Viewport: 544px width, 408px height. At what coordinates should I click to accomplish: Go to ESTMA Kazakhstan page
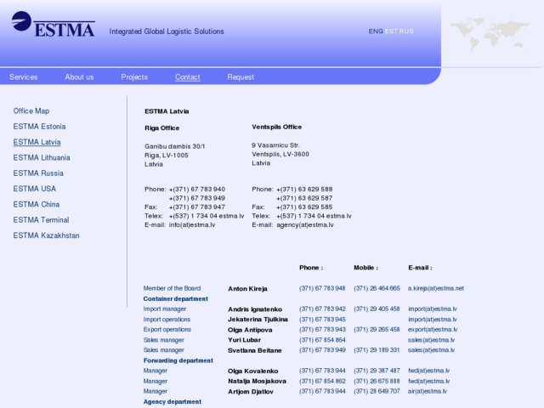pos(46,235)
